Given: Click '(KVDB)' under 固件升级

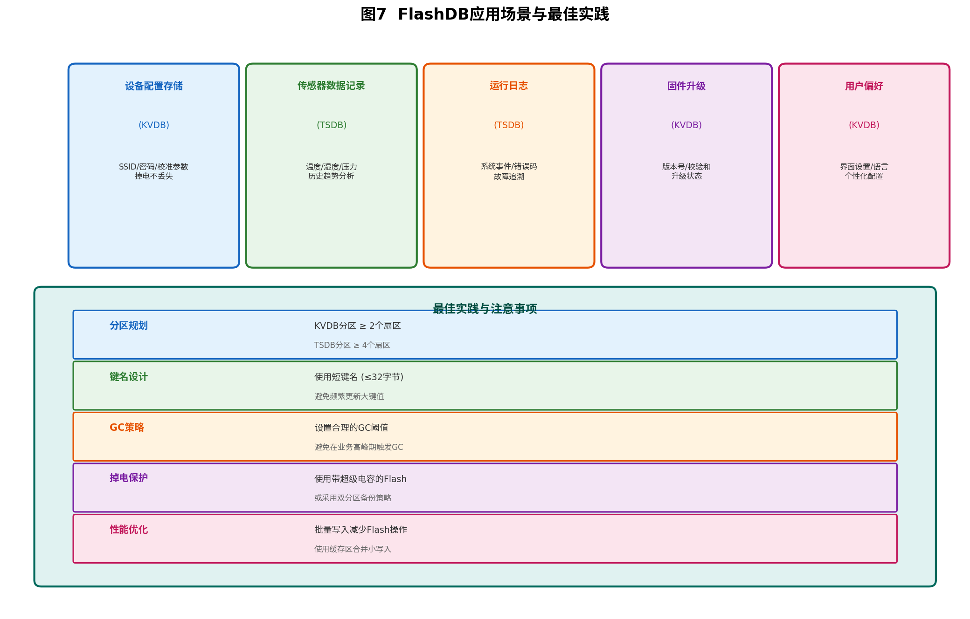Looking at the screenshot, I should click(686, 125).
